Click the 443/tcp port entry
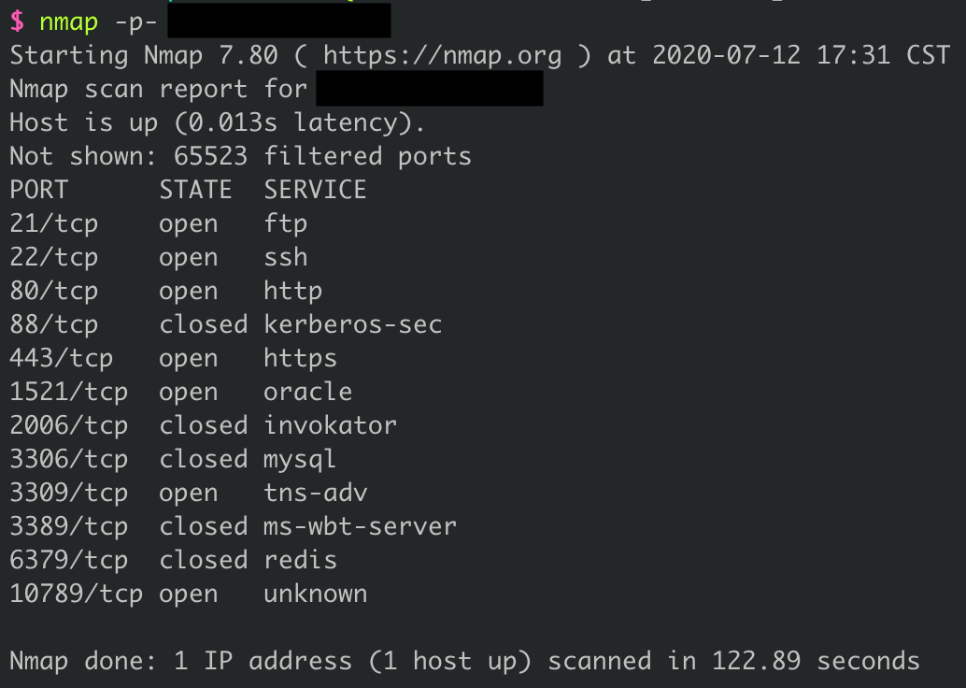 [61, 358]
